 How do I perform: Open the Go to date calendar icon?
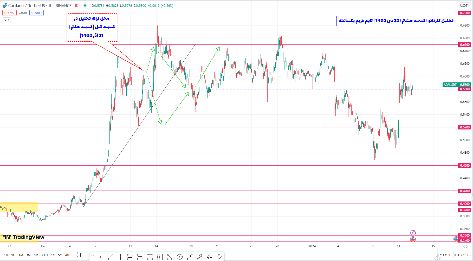click(x=78, y=255)
